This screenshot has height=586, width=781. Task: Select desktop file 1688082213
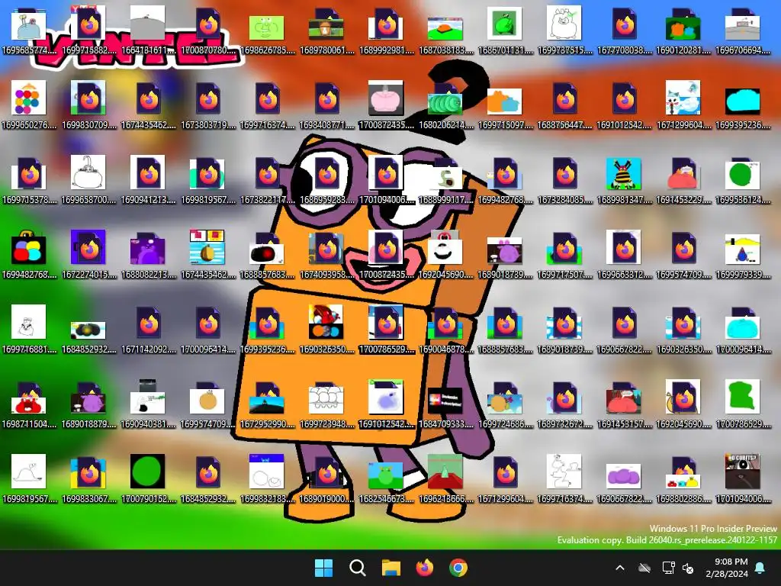(x=148, y=255)
